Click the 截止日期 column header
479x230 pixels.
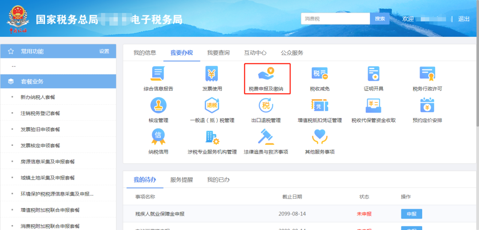click(x=292, y=197)
